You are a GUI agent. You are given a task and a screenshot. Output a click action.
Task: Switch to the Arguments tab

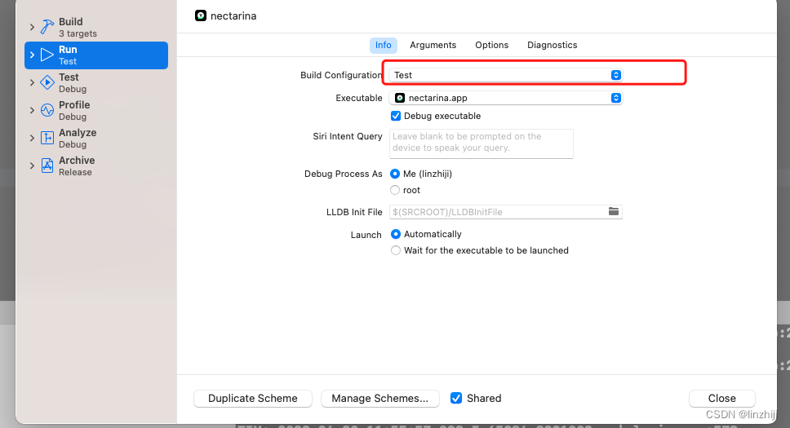tap(433, 45)
